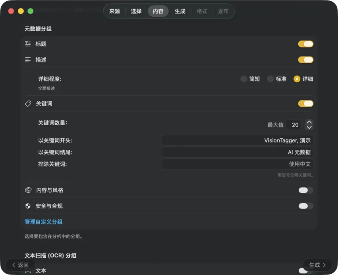
Task: Enable the 安全与合规 toggle
Action: click(x=305, y=206)
